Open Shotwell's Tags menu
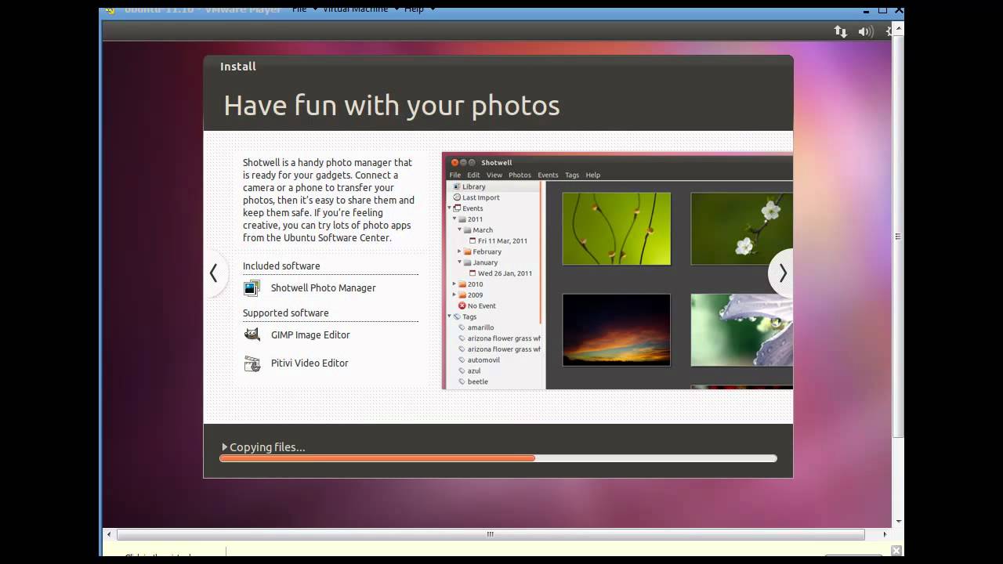 point(572,175)
